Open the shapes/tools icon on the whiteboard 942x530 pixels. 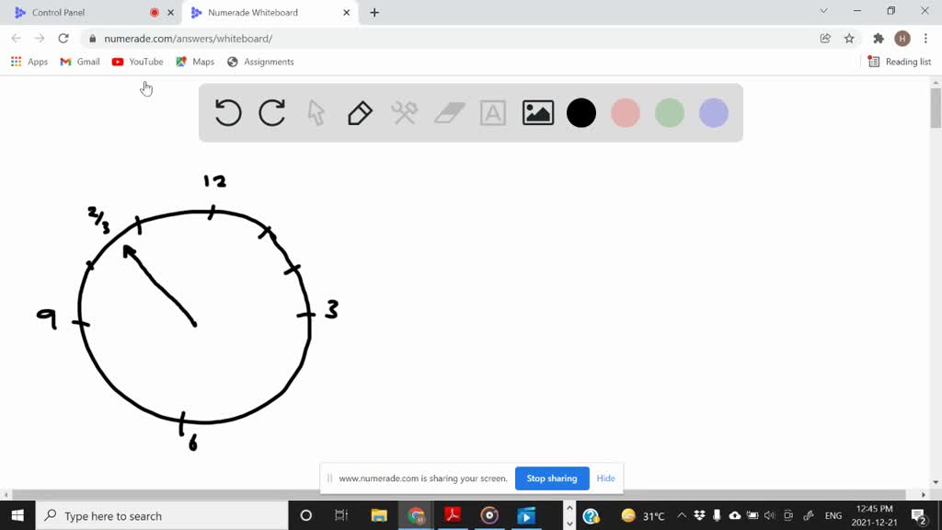pyautogui.click(x=404, y=112)
